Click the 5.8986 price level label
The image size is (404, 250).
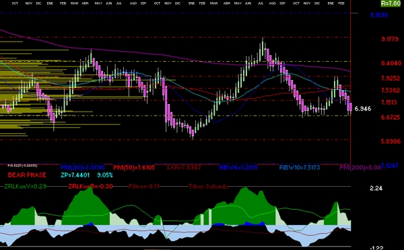click(391, 141)
